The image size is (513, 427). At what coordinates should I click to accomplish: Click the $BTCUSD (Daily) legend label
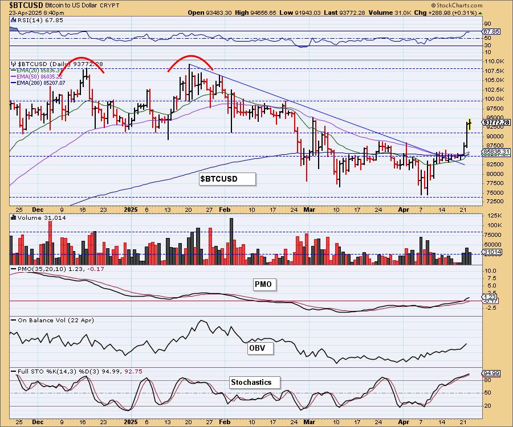tap(44, 64)
